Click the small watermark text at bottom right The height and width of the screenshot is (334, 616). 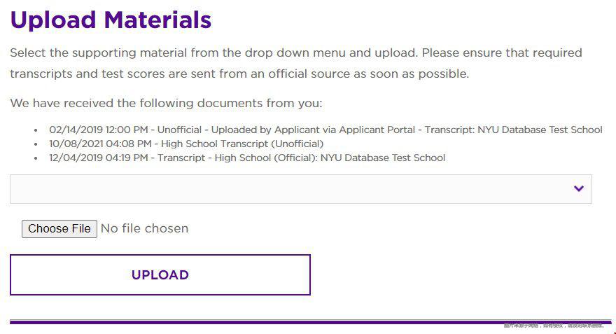(553, 326)
